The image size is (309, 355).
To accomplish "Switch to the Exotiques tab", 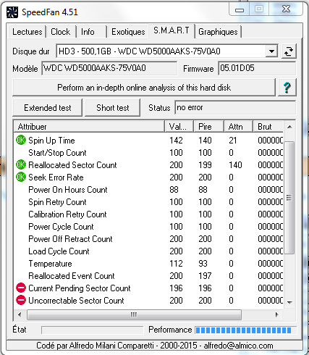I will [128, 32].
